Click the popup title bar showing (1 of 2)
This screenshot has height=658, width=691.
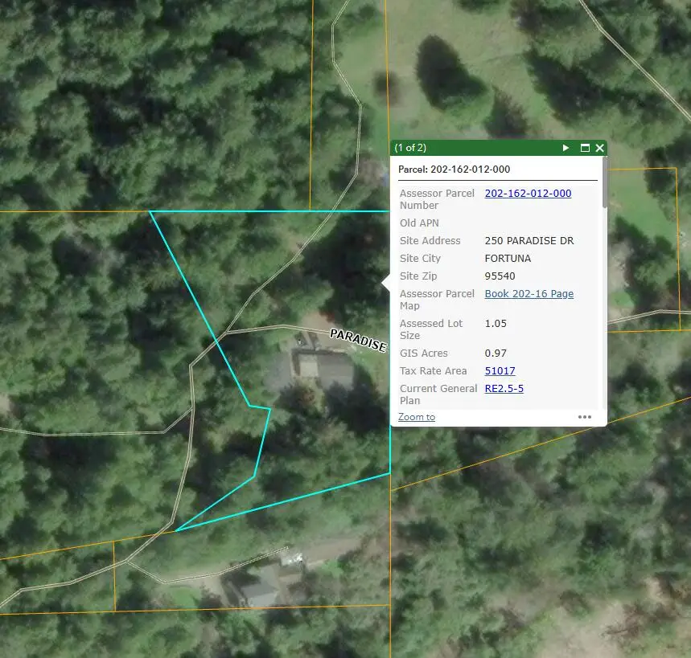click(450, 148)
